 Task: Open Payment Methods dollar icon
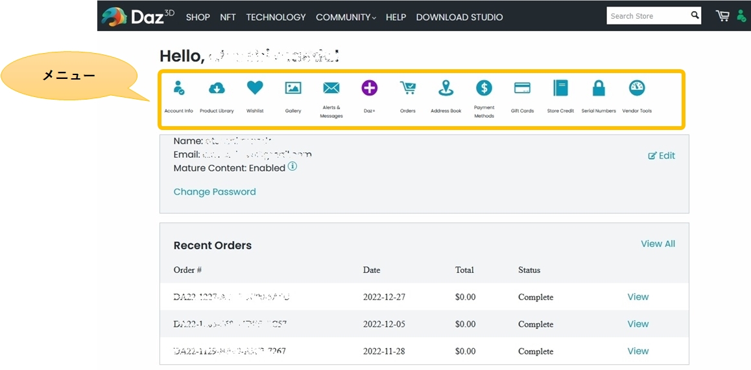click(x=484, y=88)
